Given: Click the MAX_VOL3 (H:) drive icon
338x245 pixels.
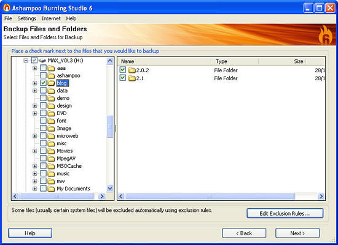Looking at the screenshot, I should point(42,61).
